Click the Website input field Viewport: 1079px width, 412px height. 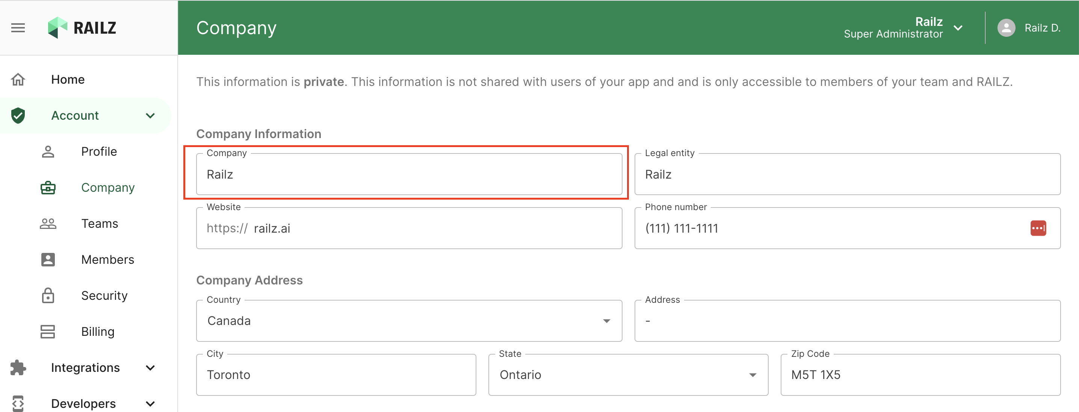pyautogui.click(x=436, y=229)
